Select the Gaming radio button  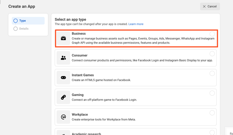(212, 93)
